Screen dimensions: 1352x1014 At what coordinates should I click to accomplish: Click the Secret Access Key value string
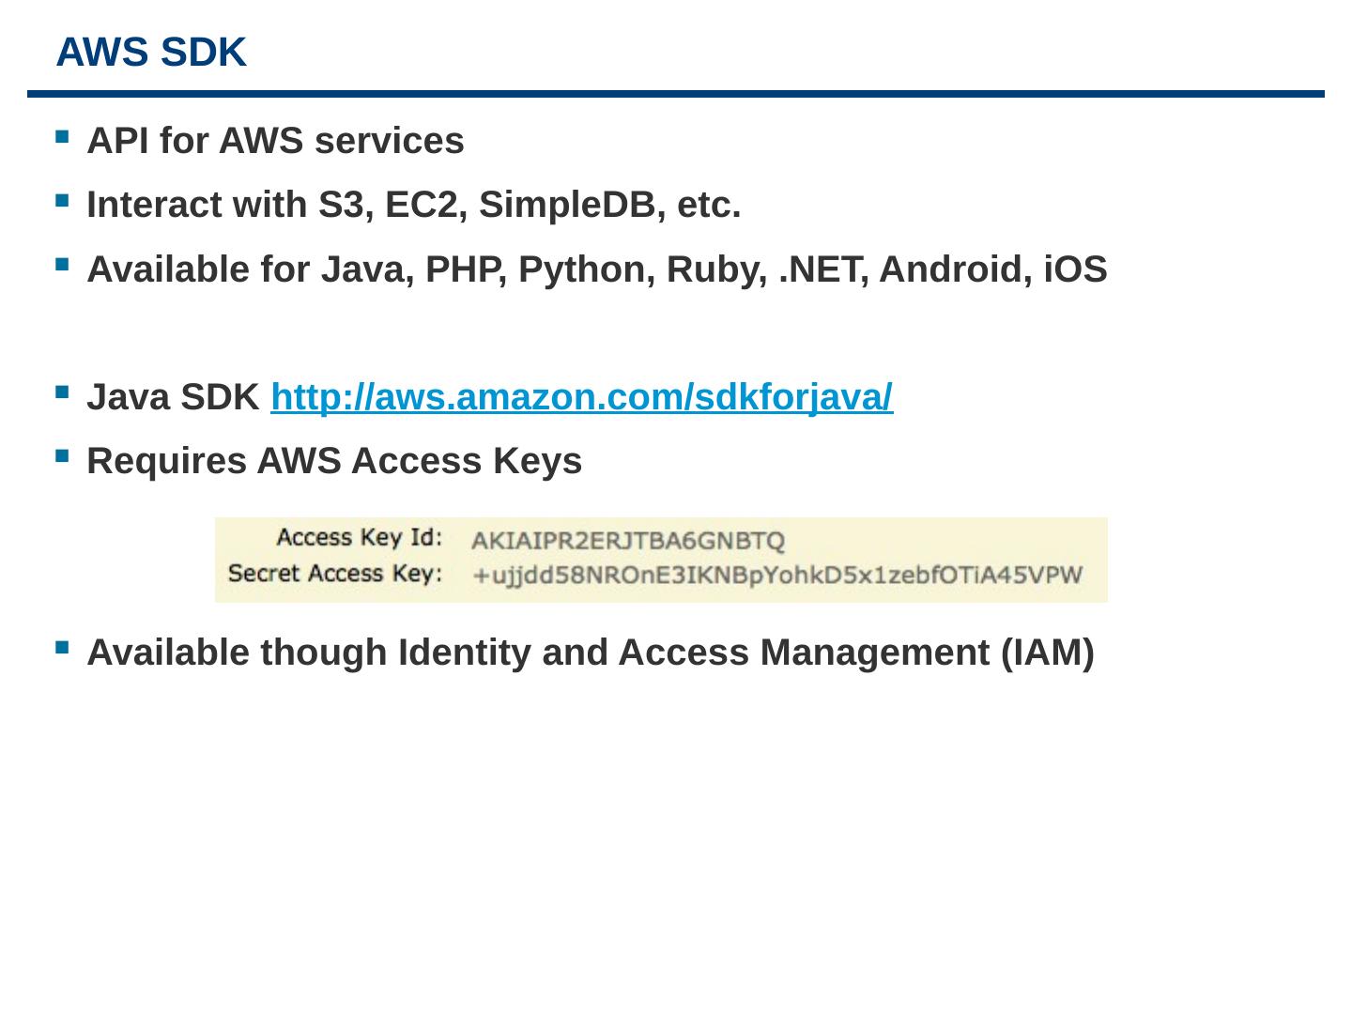777,575
